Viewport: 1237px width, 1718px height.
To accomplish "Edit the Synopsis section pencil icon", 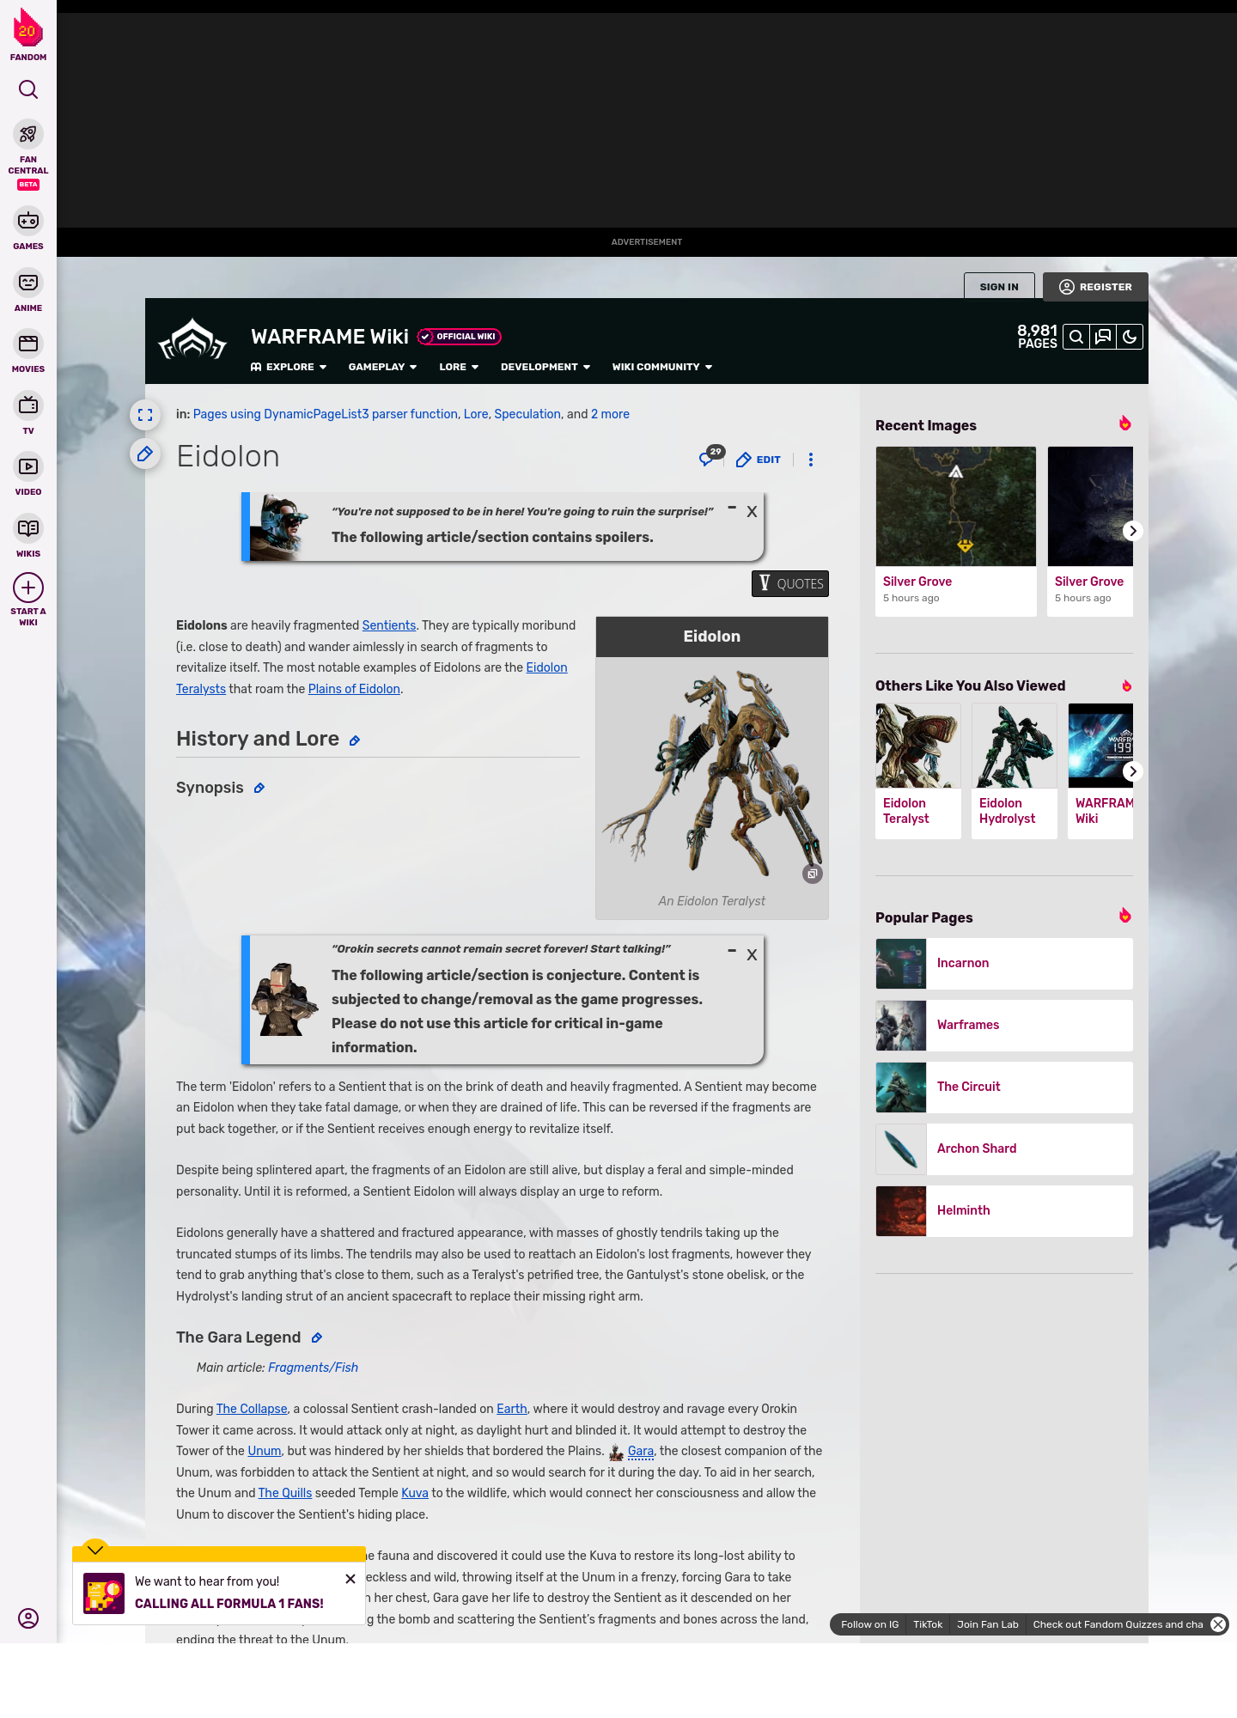I will [x=259, y=789].
